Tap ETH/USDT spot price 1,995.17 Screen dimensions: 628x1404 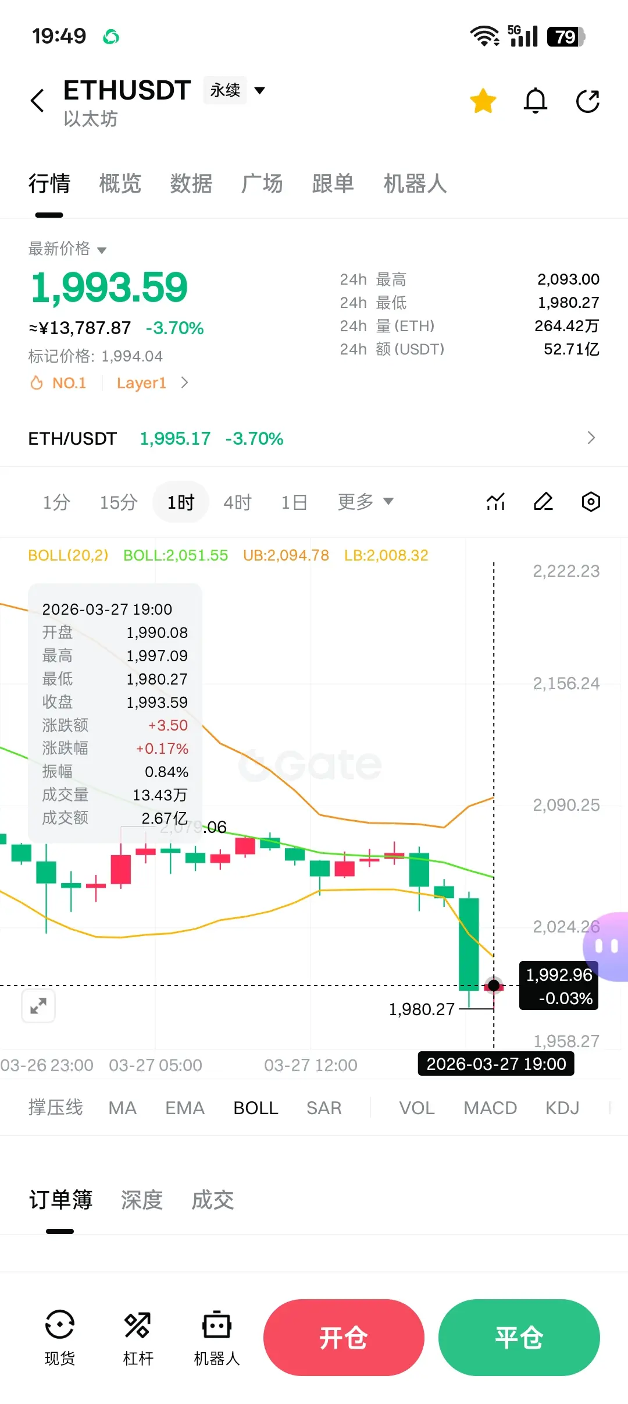click(x=175, y=438)
